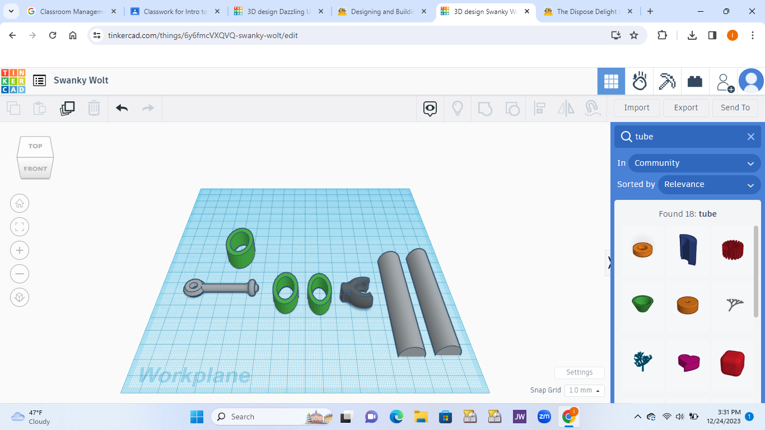Click the Paste tool icon
The height and width of the screenshot is (430, 765).
pyautogui.click(x=40, y=108)
